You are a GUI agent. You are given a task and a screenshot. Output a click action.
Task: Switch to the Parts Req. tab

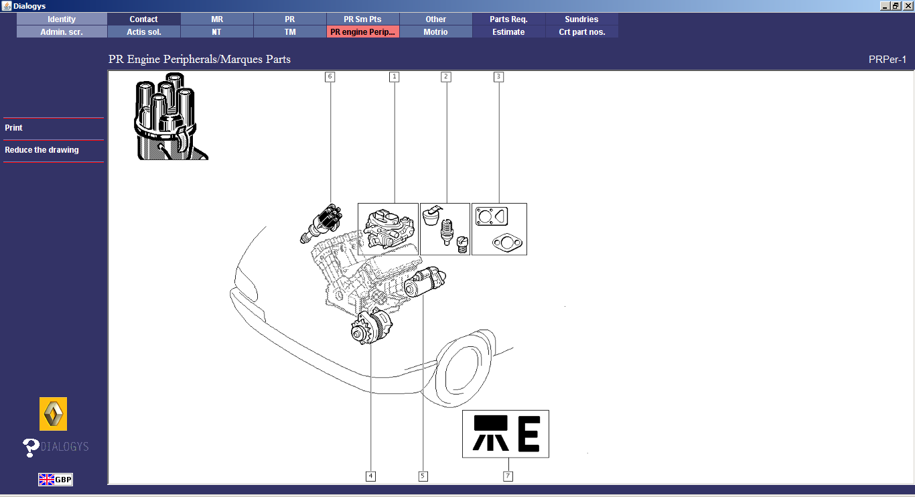pos(508,19)
